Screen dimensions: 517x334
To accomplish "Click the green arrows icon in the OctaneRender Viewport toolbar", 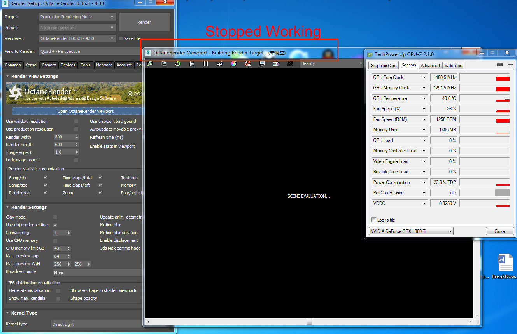I will pyautogui.click(x=150, y=63).
